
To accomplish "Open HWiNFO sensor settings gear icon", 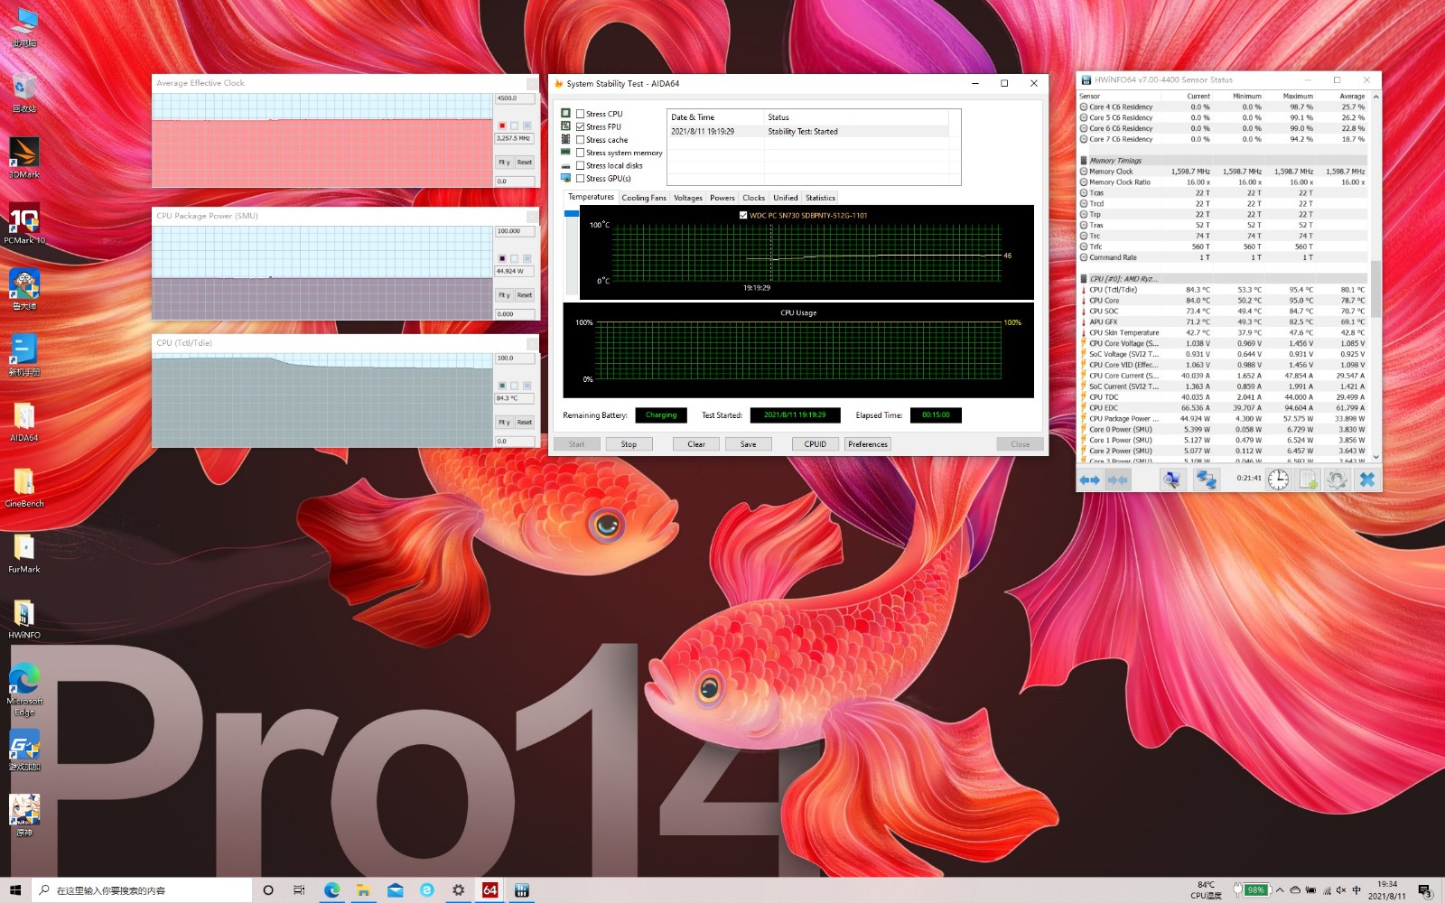I will point(1338,479).
